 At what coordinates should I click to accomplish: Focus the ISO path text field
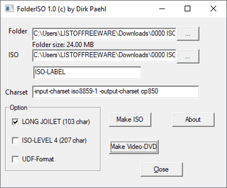click(104, 56)
